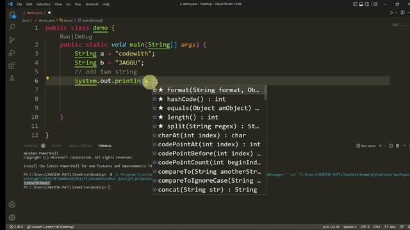Image resolution: width=410 pixels, height=230 pixels.
Task: Click the suggestion list scrollbar
Action: 265,93
